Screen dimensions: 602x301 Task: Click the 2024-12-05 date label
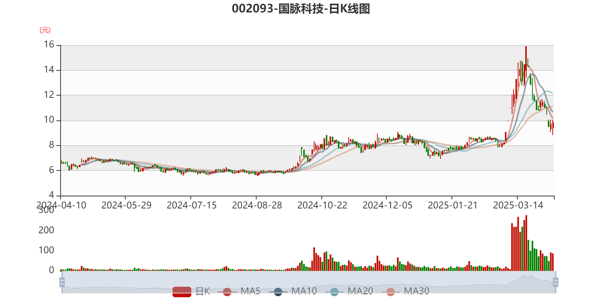click(x=388, y=205)
